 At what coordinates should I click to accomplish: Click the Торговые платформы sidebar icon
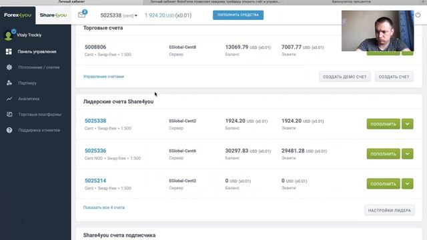9,114
